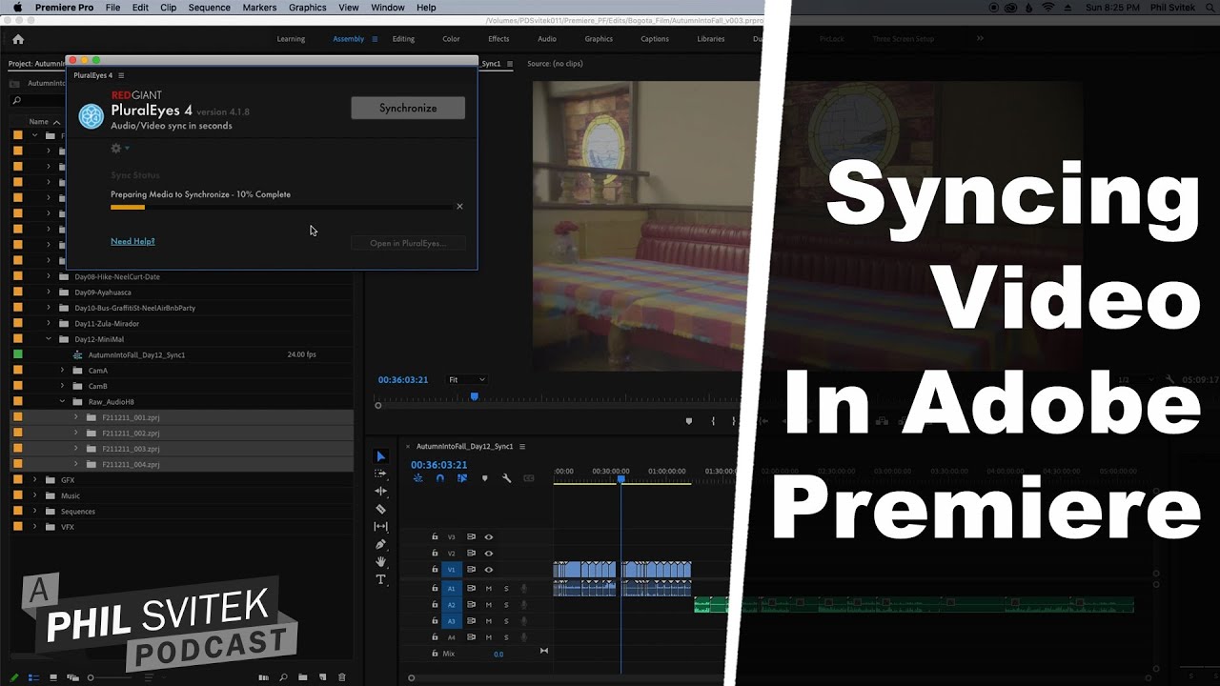Collapse the Raw_AudioH8 bin
The height and width of the screenshot is (686, 1220).
pos(63,402)
